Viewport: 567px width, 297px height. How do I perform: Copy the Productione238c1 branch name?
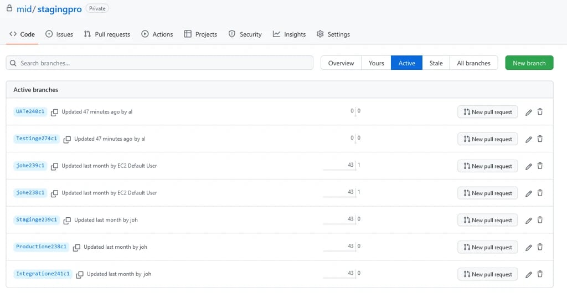(x=76, y=248)
